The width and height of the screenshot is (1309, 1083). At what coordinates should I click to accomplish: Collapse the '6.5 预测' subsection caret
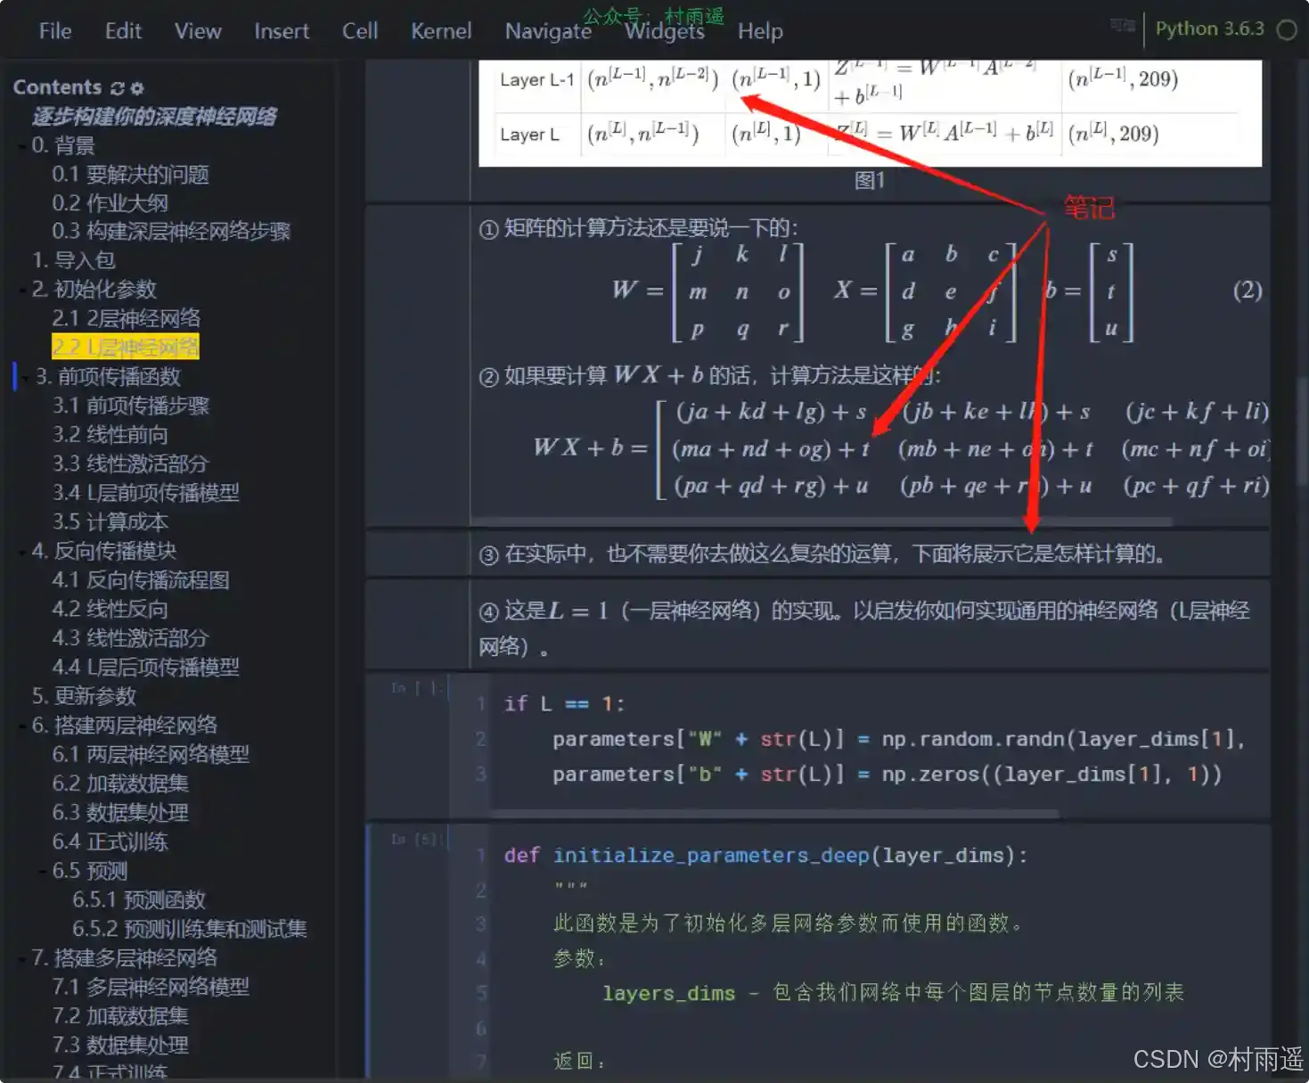click(x=43, y=871)
